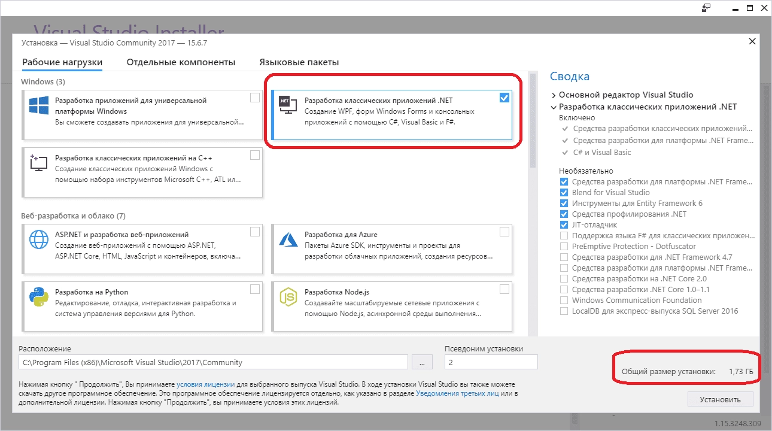Click the .NET desktop workload monitor icon
The image size is (772, 431).
click(287, 105)
